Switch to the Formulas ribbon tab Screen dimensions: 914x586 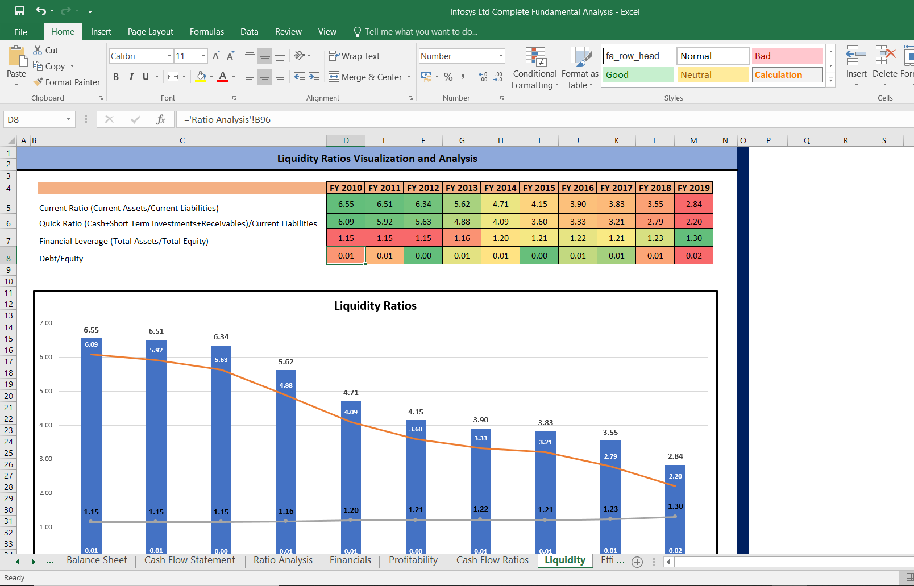tap(207, 32)
